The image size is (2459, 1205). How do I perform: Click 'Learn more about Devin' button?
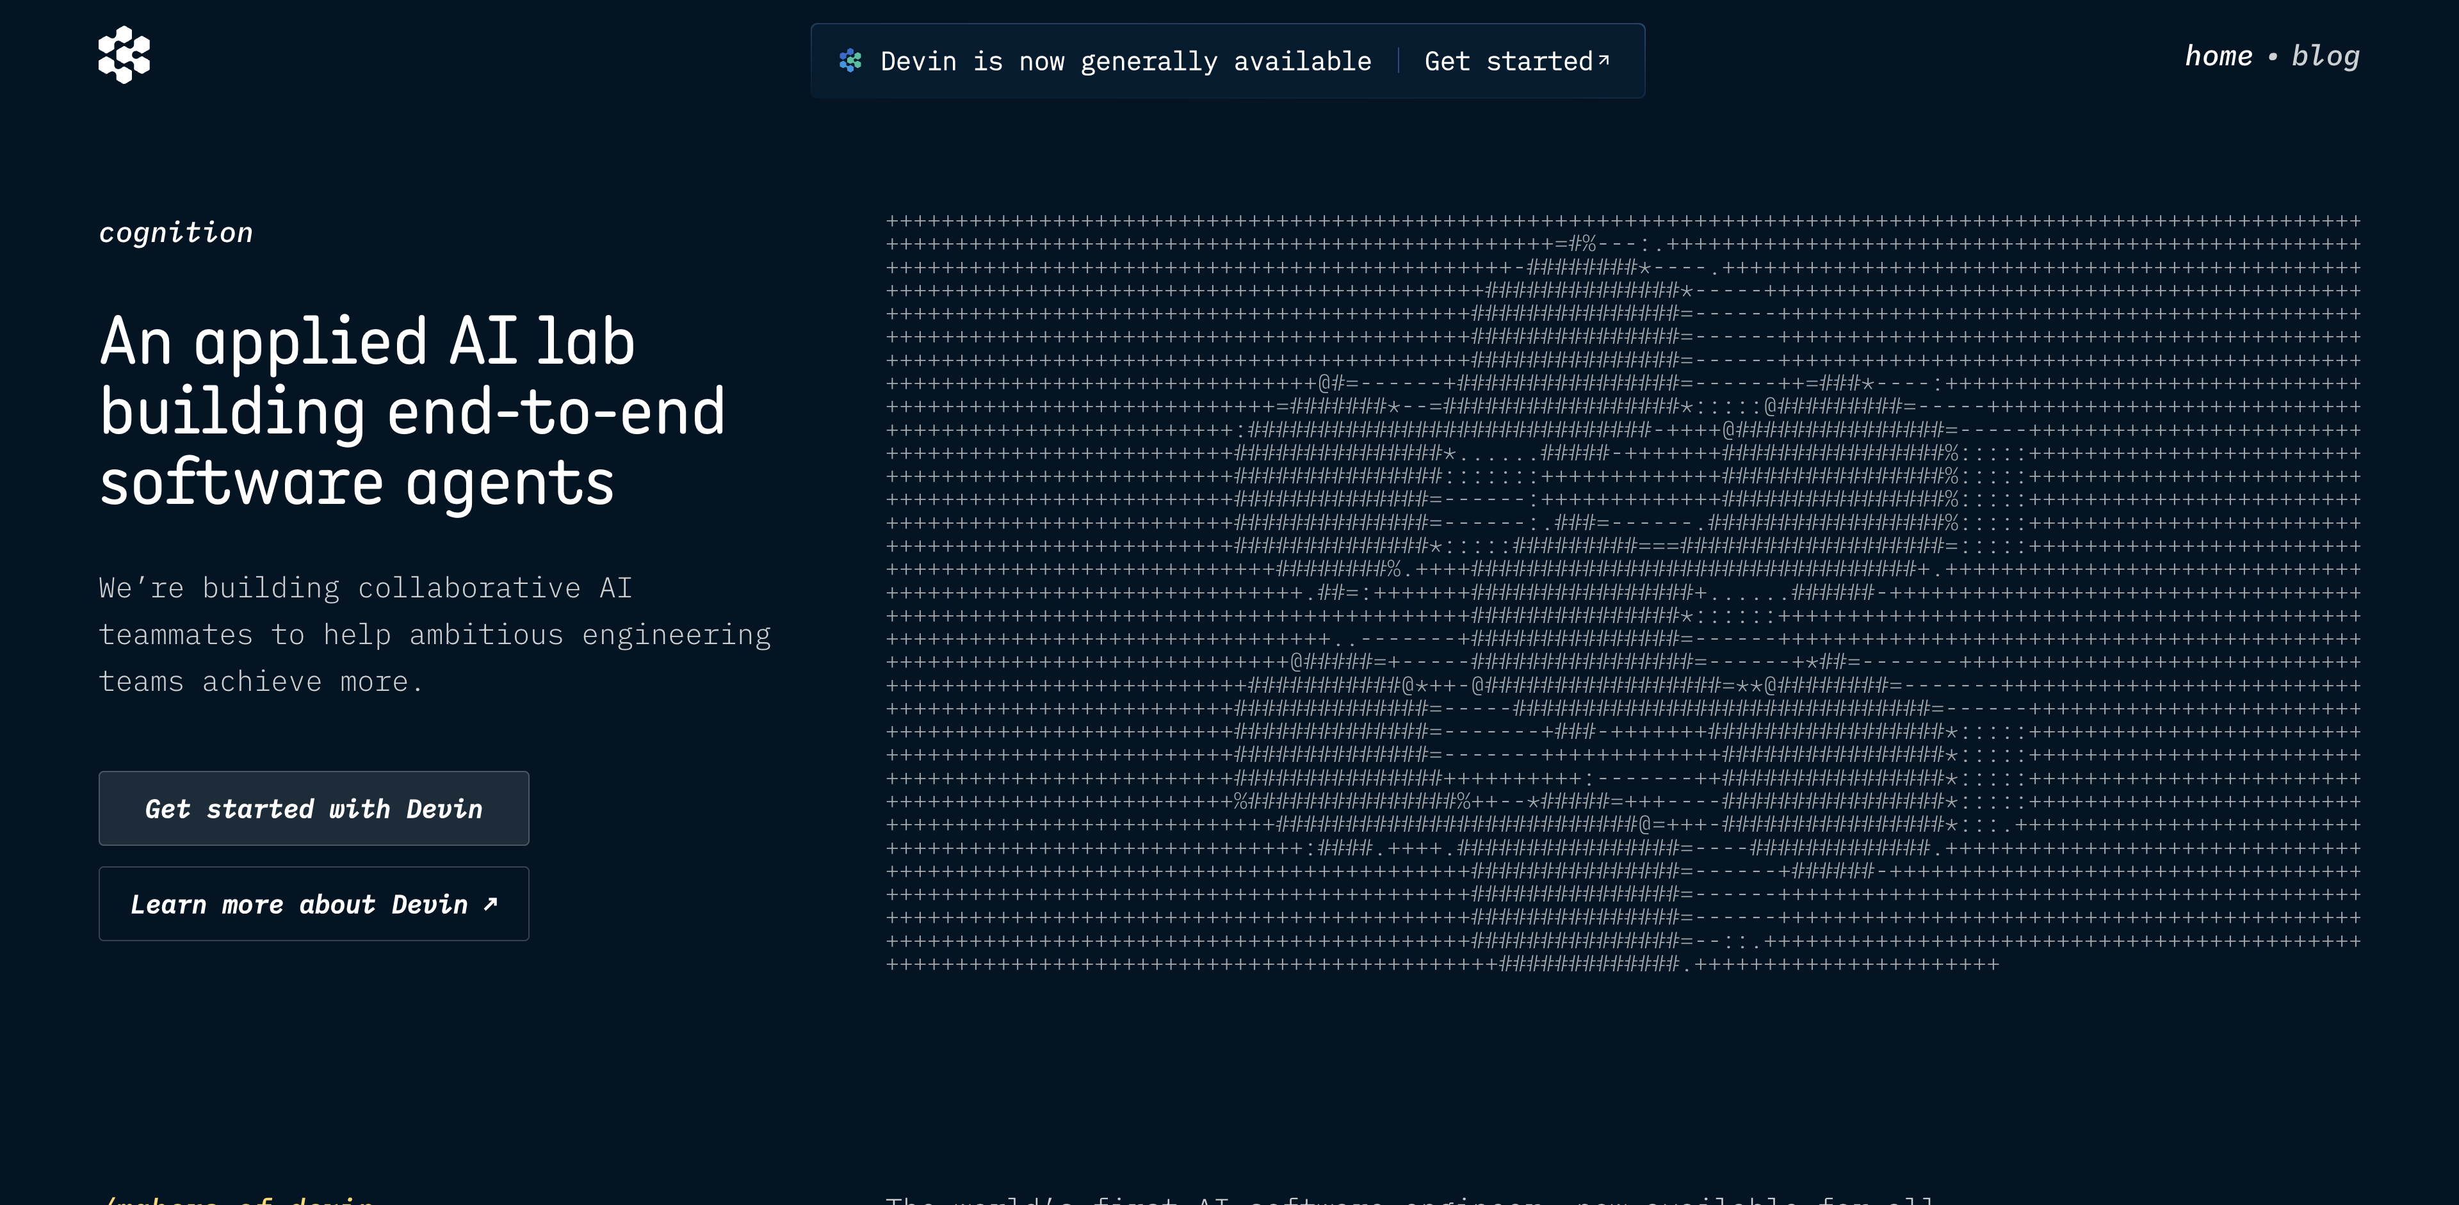pos(314,903)
